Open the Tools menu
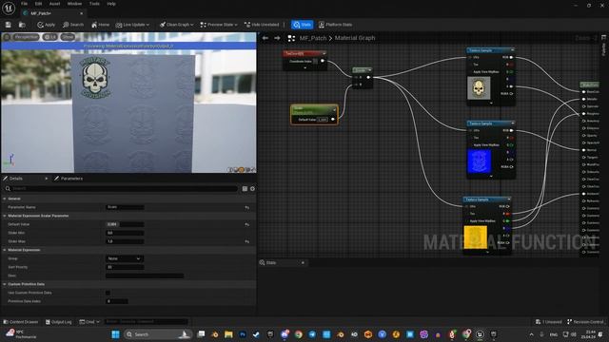The height and width of the screenshot is (342, 609). 94,4
